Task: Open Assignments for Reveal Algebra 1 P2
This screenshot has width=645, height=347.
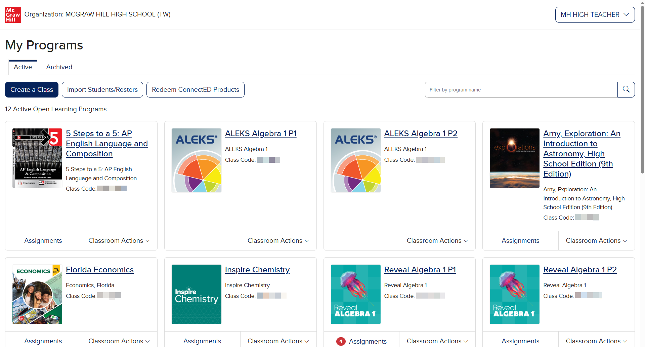Action: (520, 341)
